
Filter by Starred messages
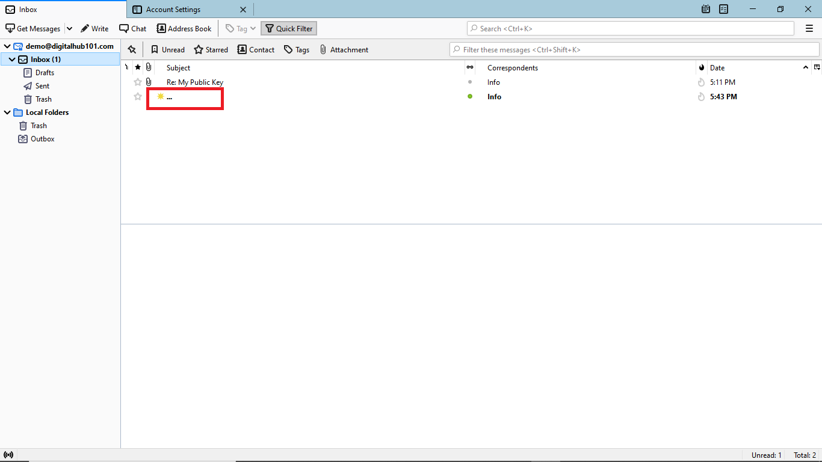click(211, 49)
